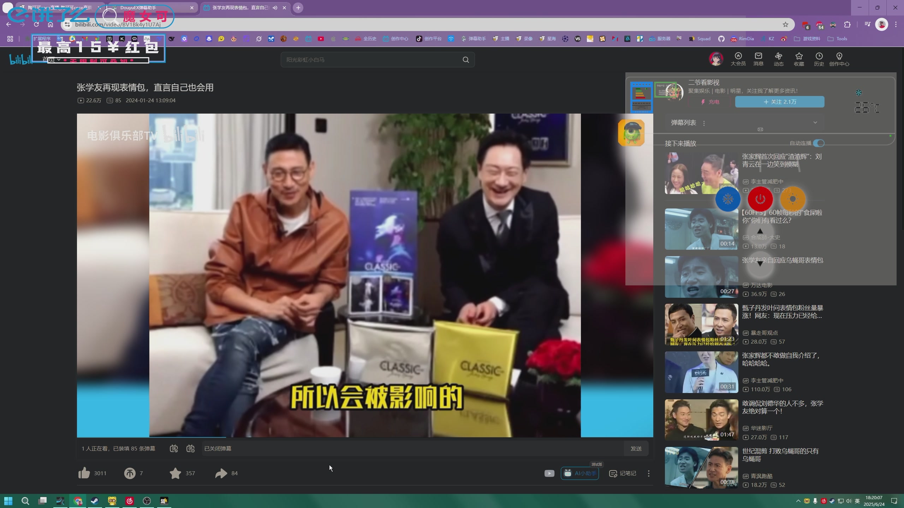Toggle danmaku display icon in the player bar
The width and height of the screenshot is (904, 508).
tap(174, 448)
